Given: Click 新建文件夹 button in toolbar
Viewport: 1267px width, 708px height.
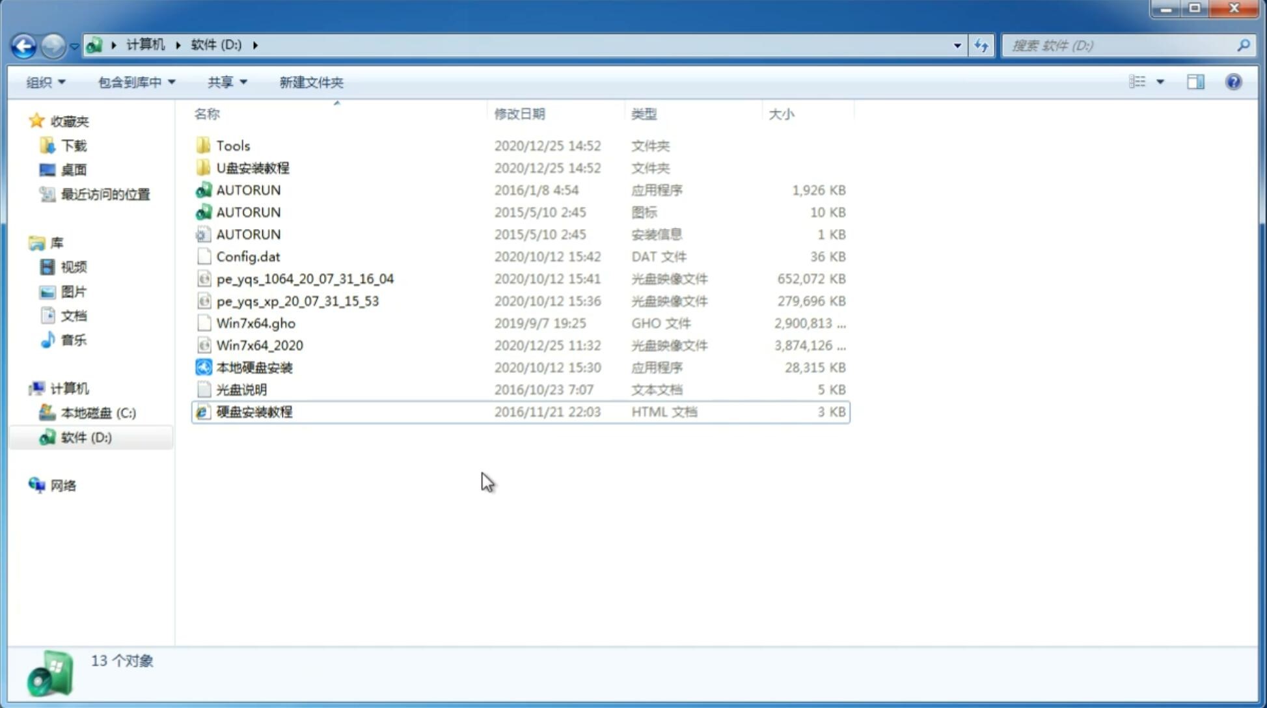Looking at the screenshot, I should tap(310, 81).
